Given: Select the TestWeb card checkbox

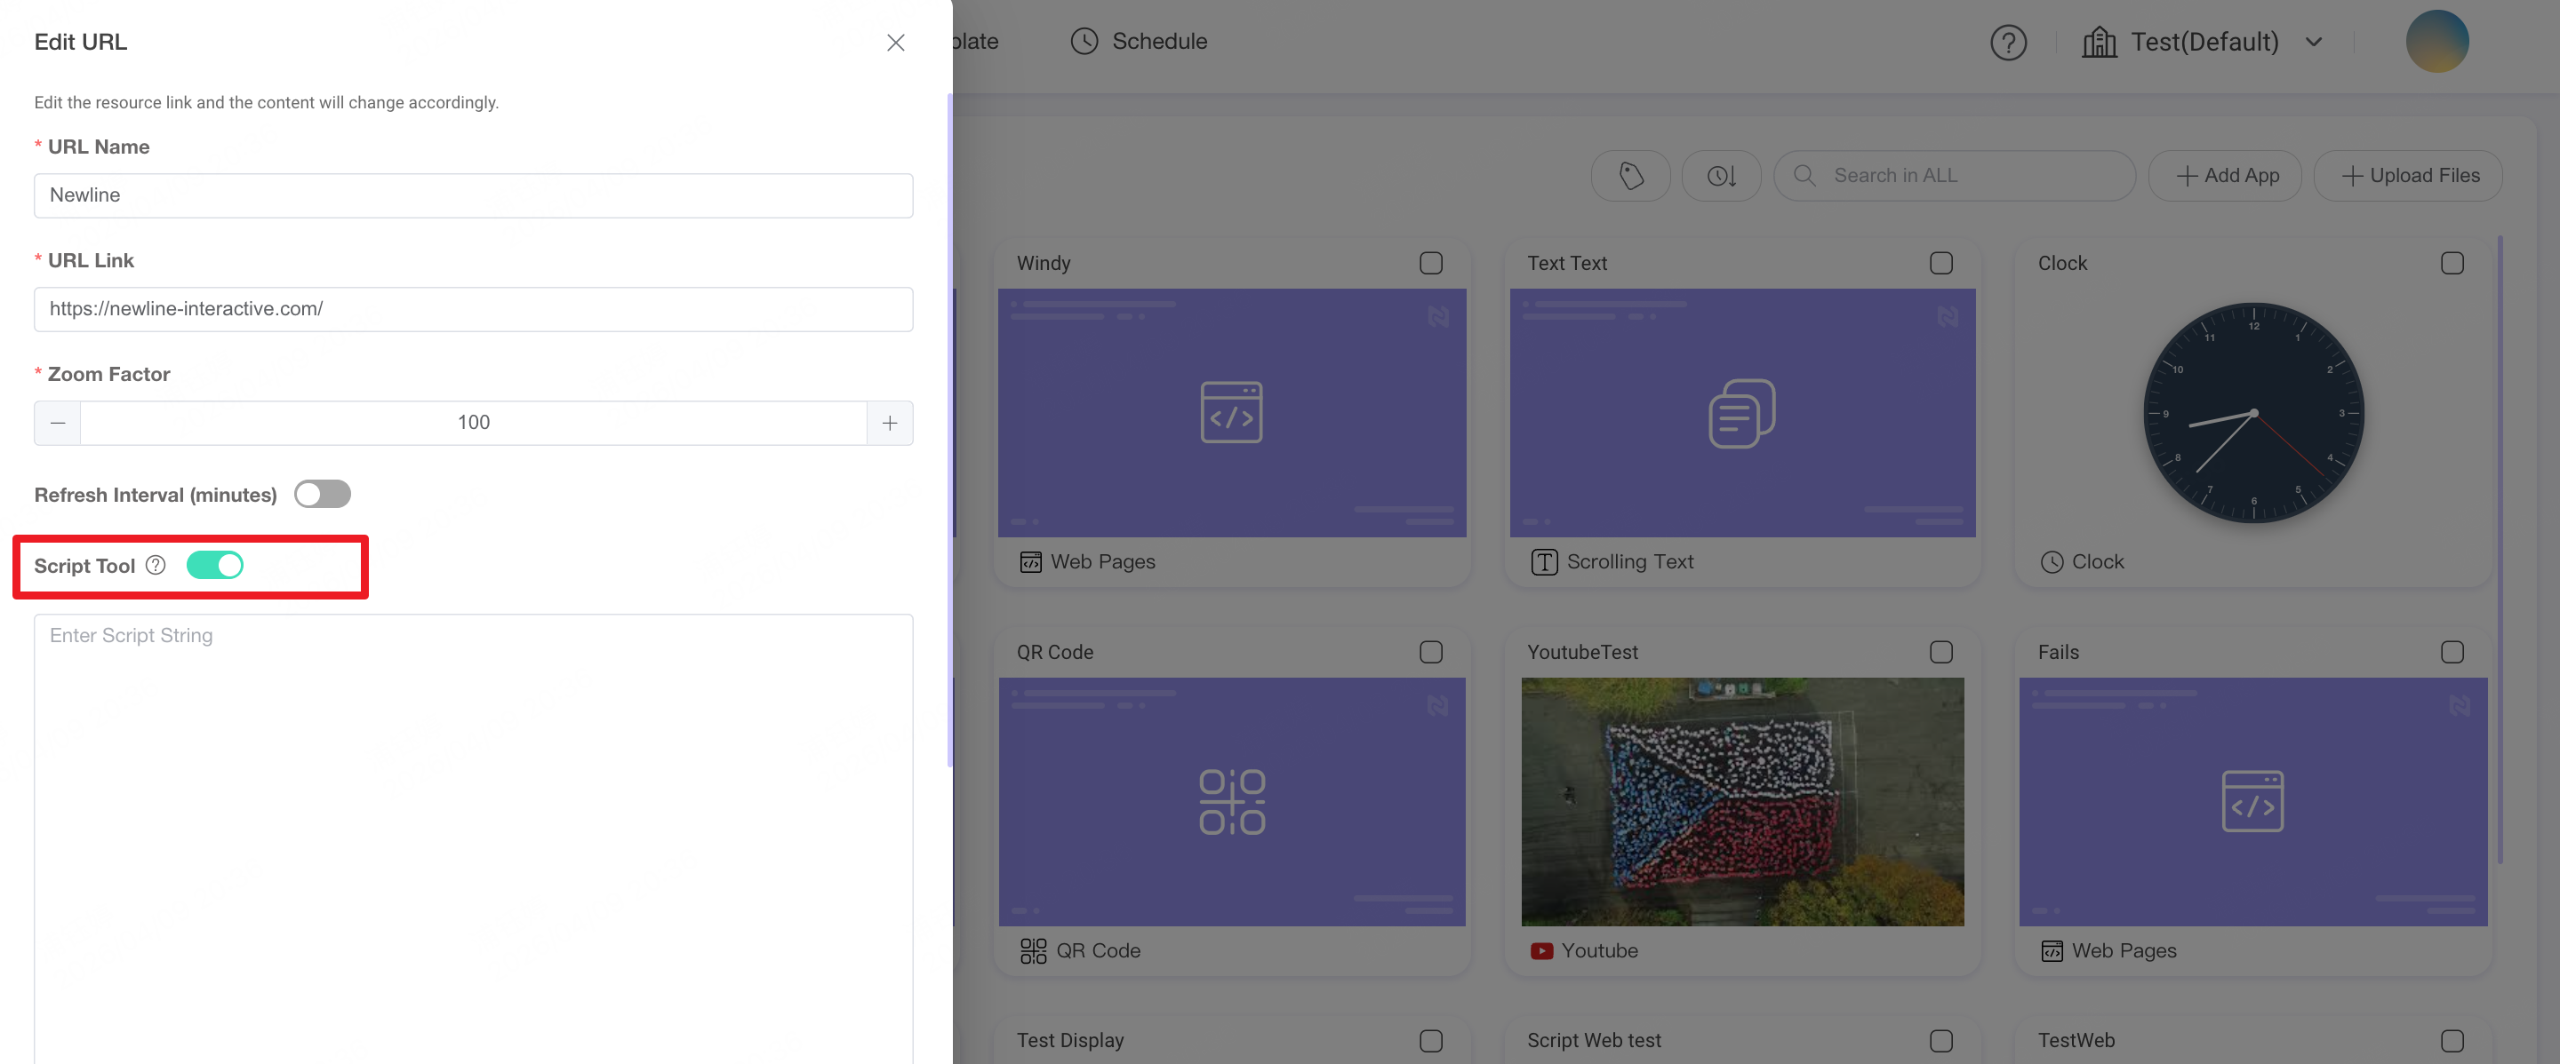Looking at the screenshot, I should point(2452,1041).
